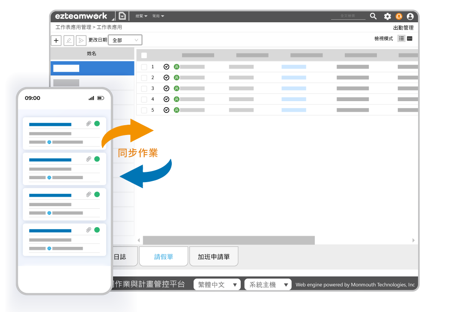
Task: Tick the checkbox for row 1
Action: click(144, 67)
